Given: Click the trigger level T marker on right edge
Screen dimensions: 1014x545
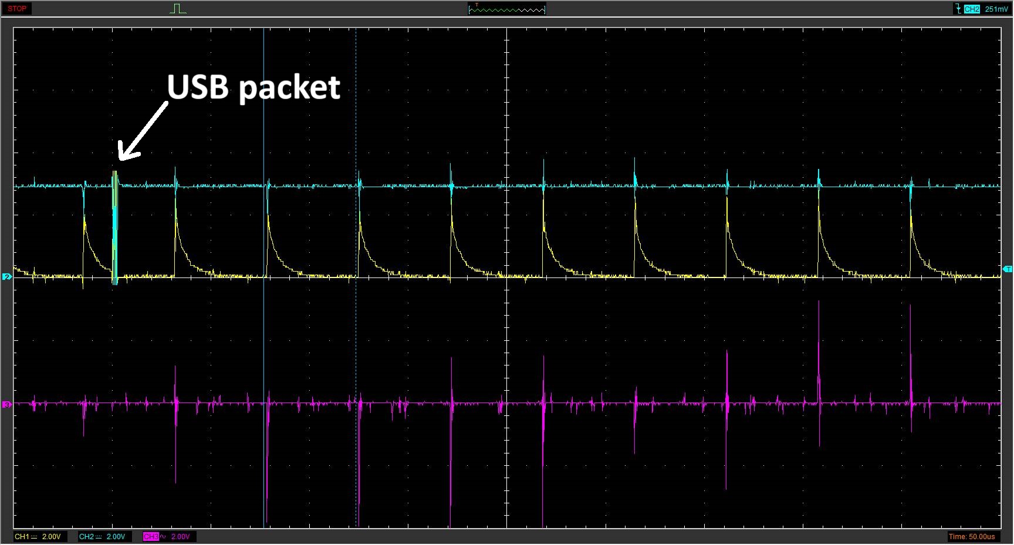Looking at the screenshot, I should (1007, 269).
